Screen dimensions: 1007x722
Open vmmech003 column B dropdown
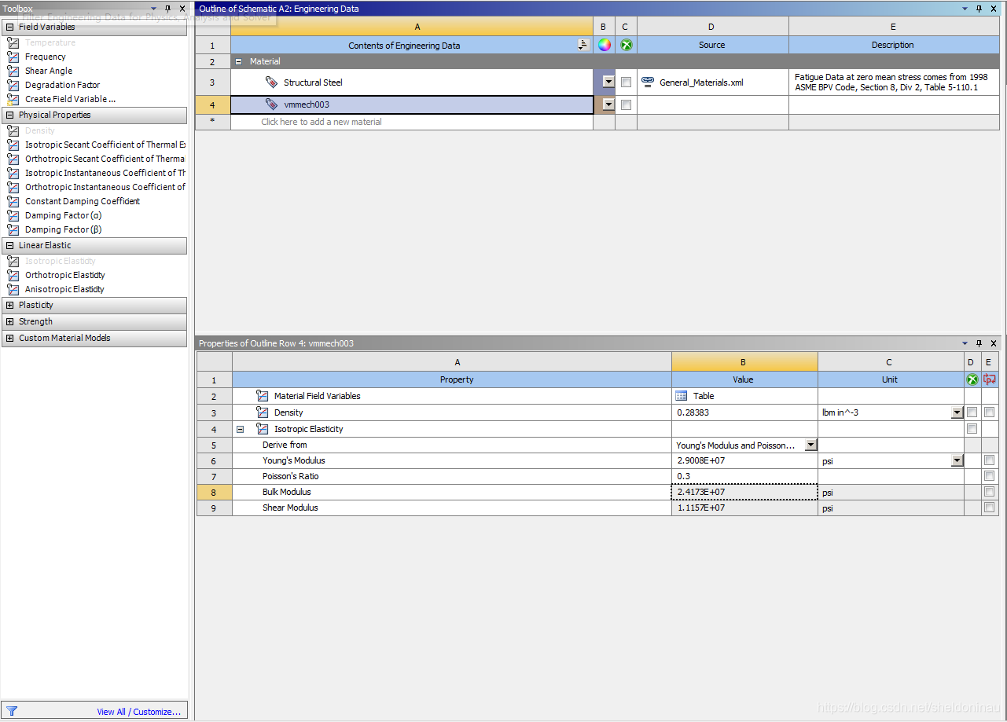click(x=608, y=104)
